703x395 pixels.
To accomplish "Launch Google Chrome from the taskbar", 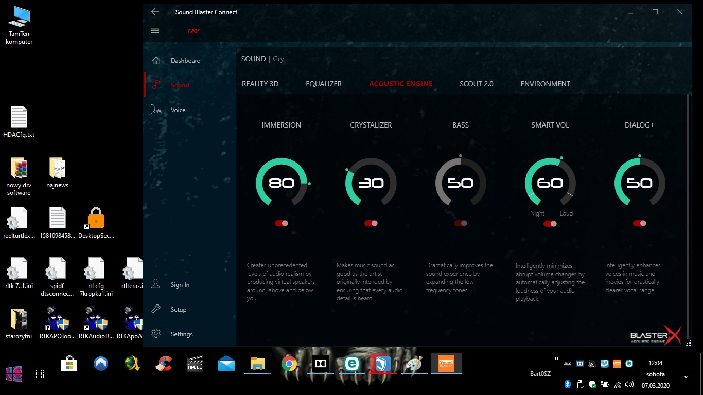I will pyautogui.click(x=289, y=364).
